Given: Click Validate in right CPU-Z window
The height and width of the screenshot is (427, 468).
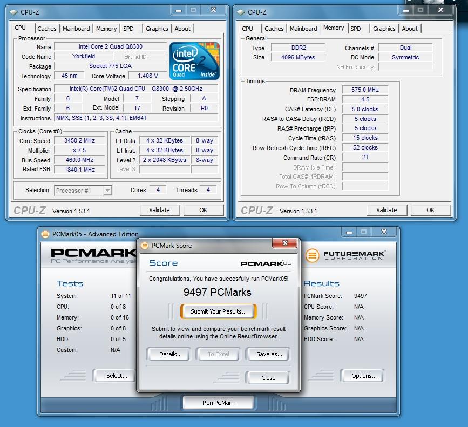Looking at the screenshot, I should [387, 210].
